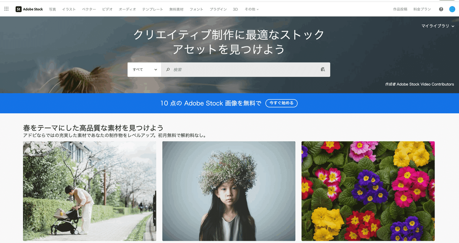Open the フォント section
This screenshot has width=459, height=243.
click(x=196, y=9)
